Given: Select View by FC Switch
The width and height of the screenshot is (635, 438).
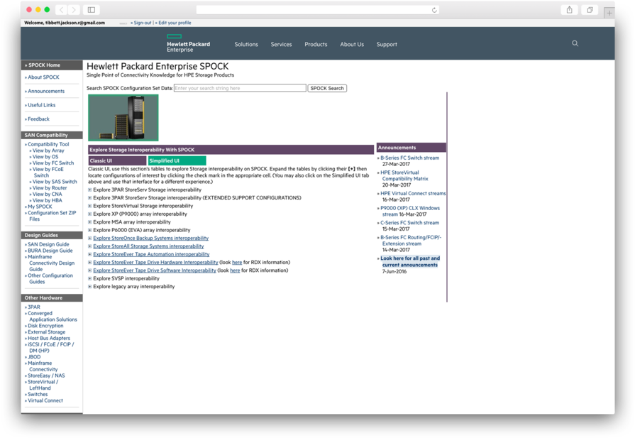Looking at the screenshot, I should [53, 163].
